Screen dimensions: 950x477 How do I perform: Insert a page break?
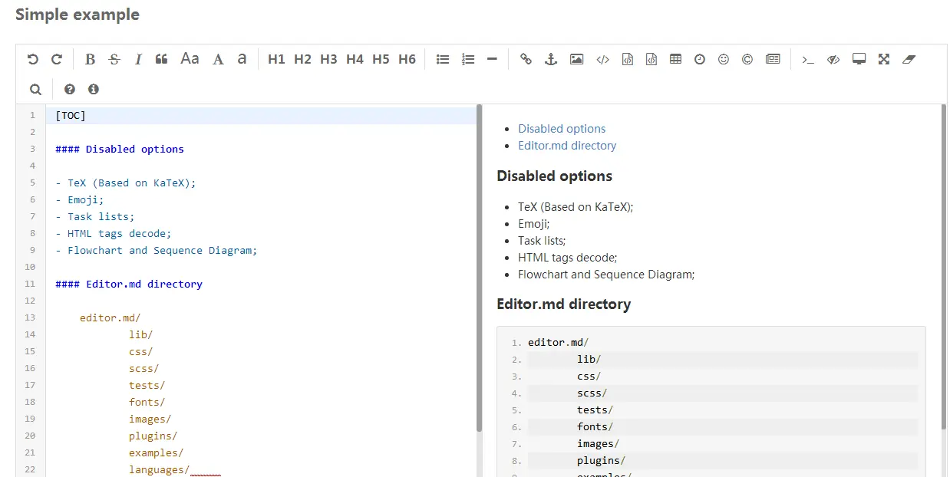point(773,59)
